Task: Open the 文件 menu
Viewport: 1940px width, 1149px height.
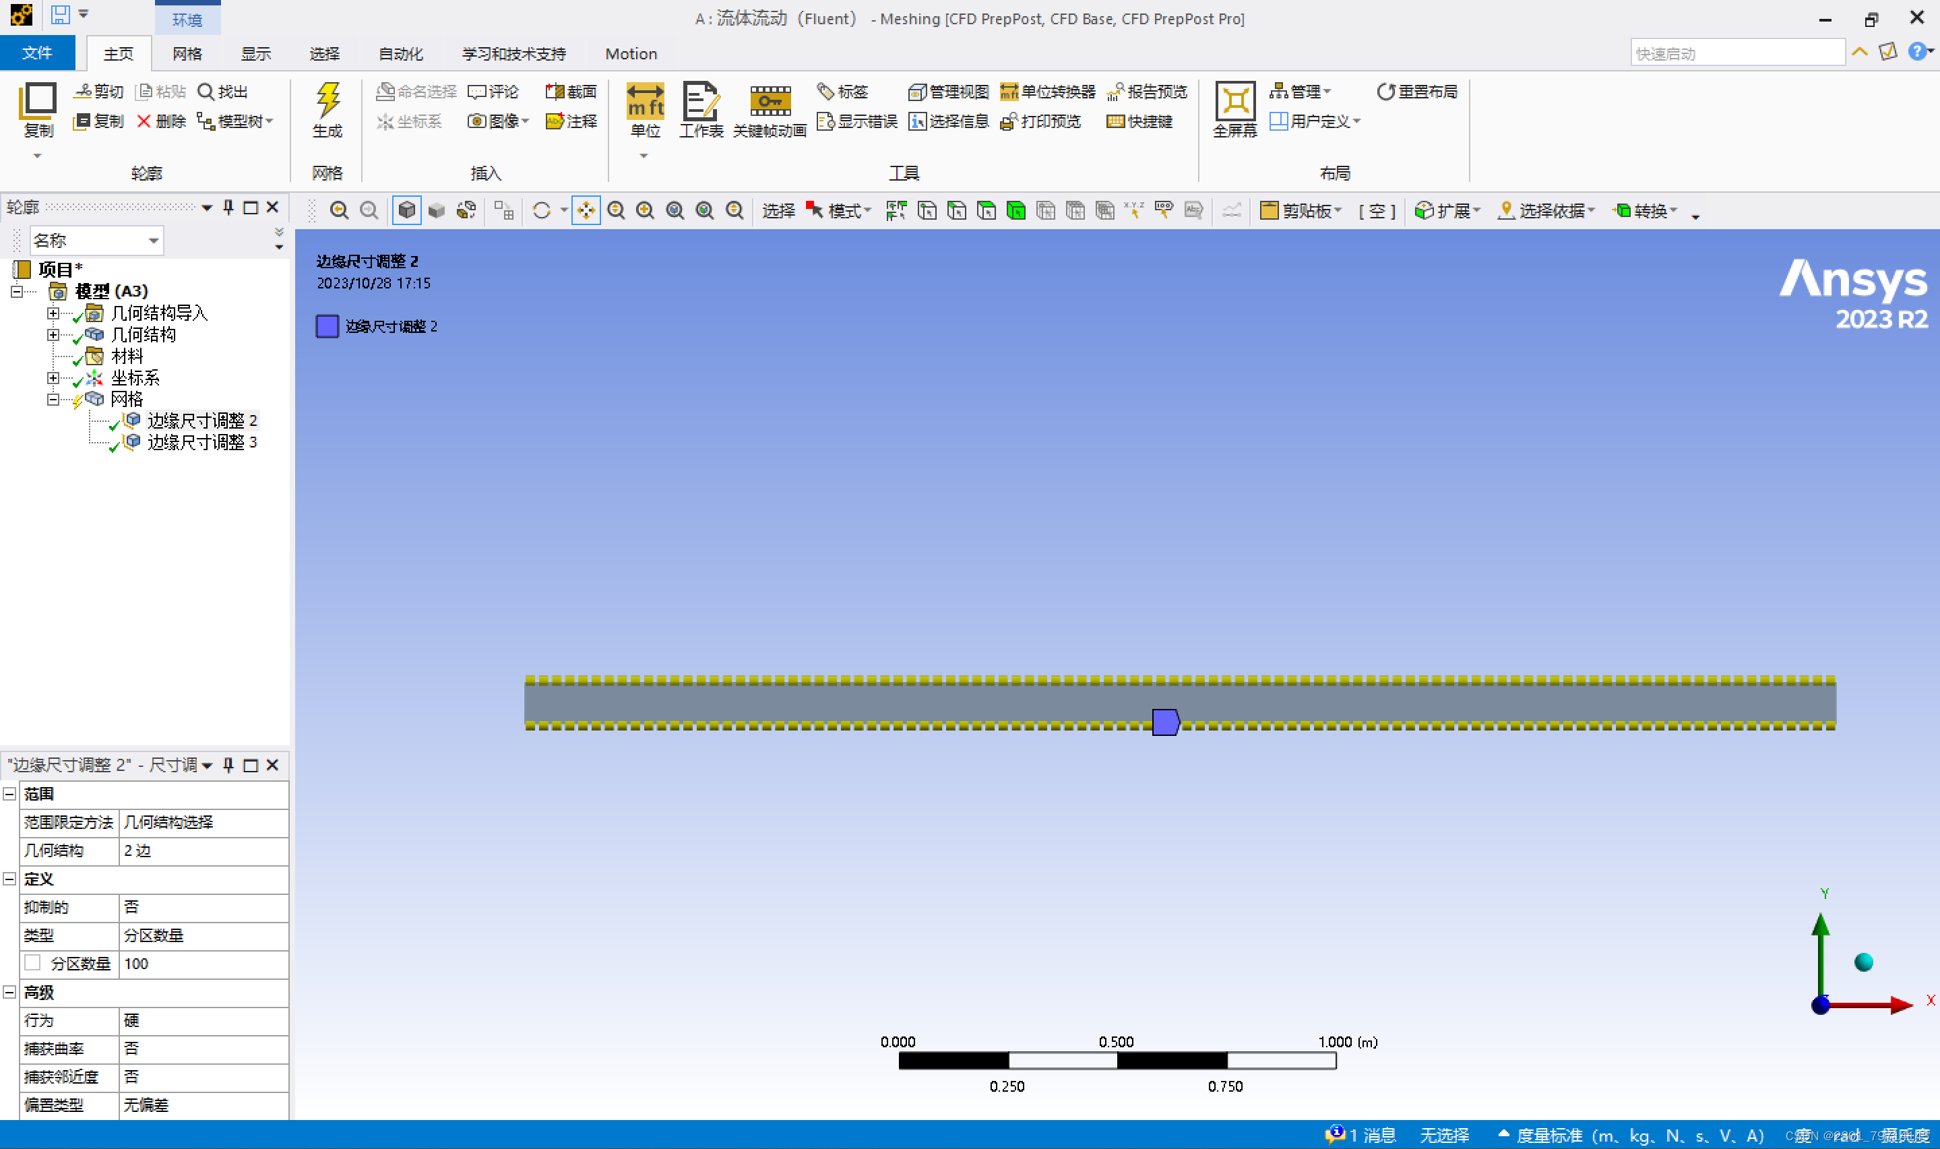Action: 36,53
